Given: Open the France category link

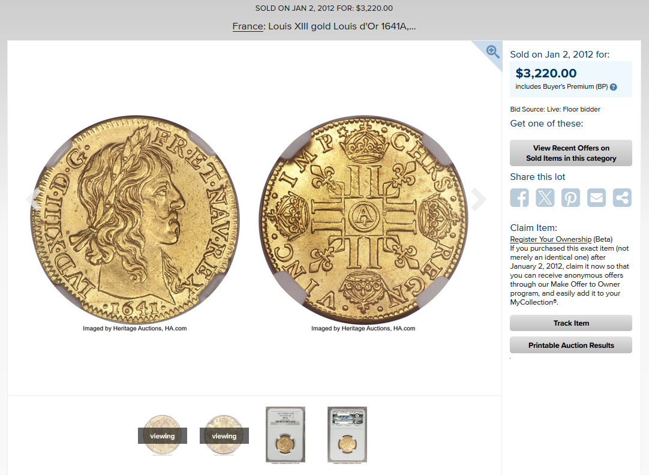Looking at the screenshot, I should click(248, 26).
